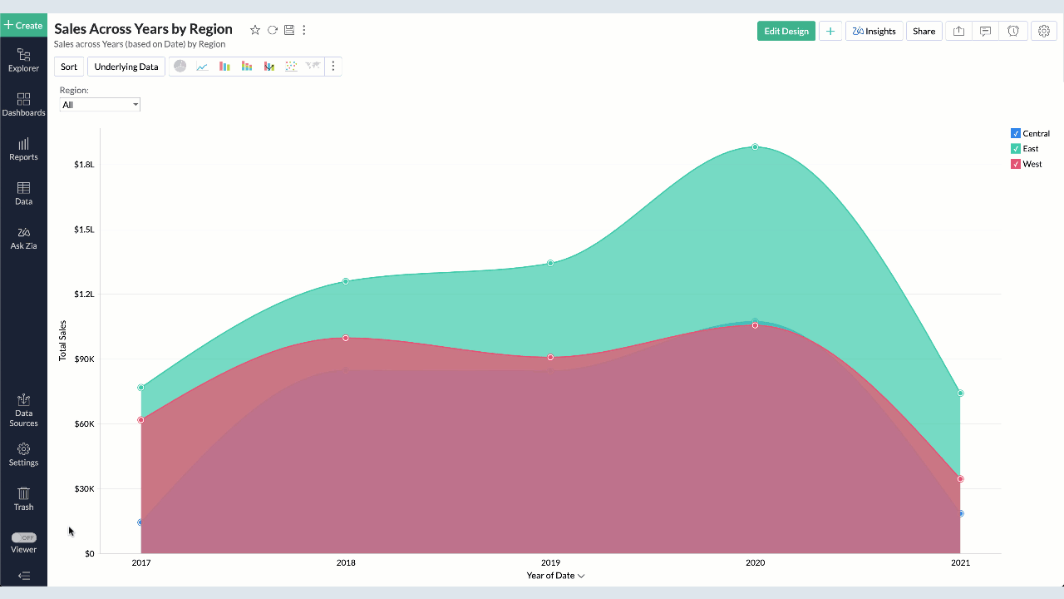1064x599 pixels.
Task: Go to Reports in the sidebar
Action: (x=23, y=149)
